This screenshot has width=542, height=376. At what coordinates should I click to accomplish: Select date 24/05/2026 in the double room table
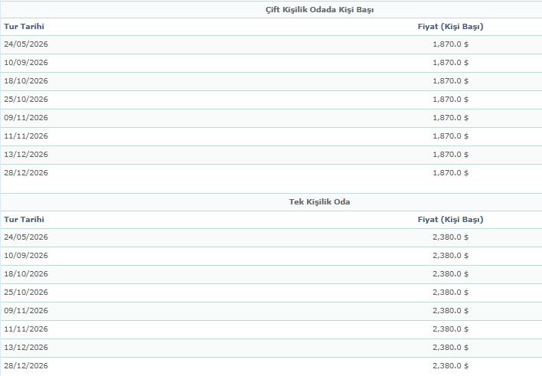point(26,44)
